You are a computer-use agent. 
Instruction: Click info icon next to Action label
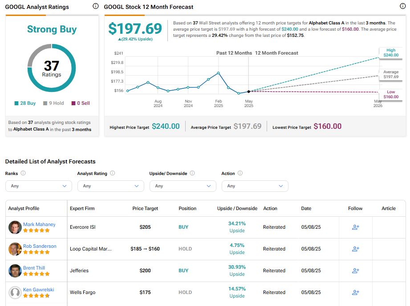(x=240, y=173)
